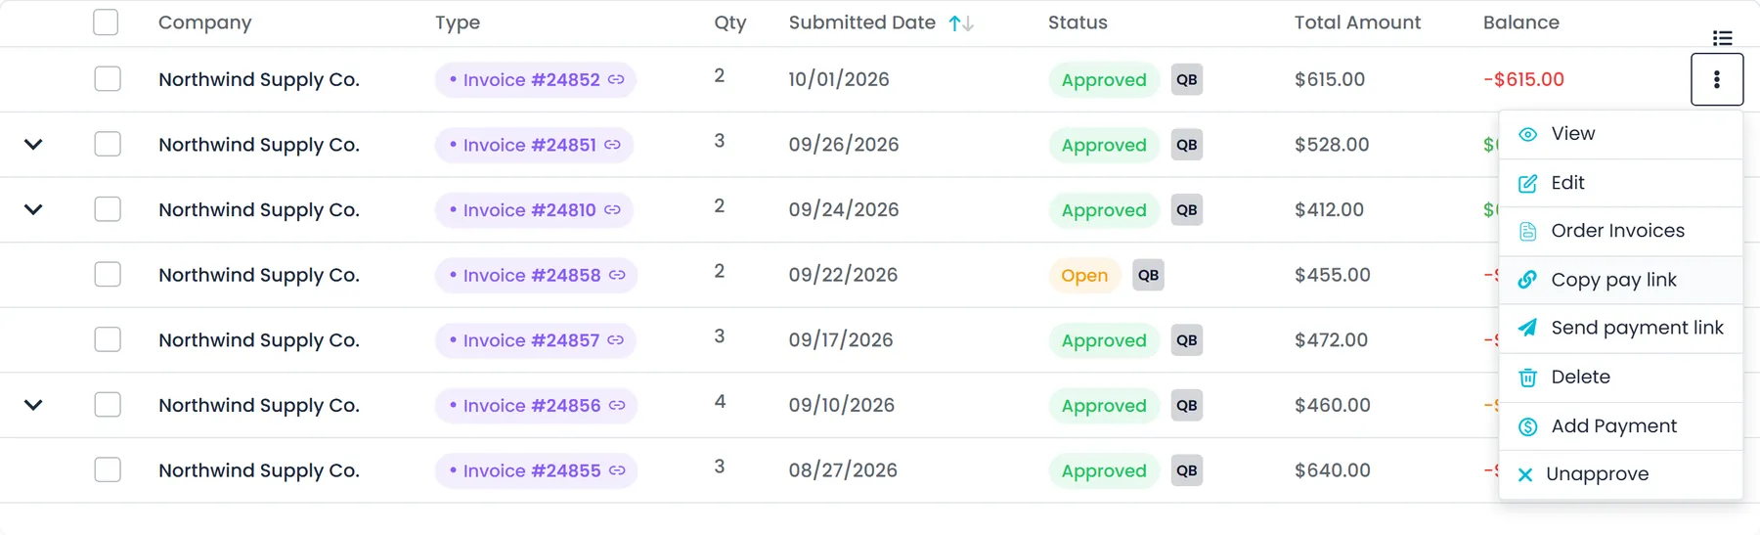Viewport: 1760px width, 535px height.
Task: Expand the Invoice #24851 row chevron
Action: 33,145
